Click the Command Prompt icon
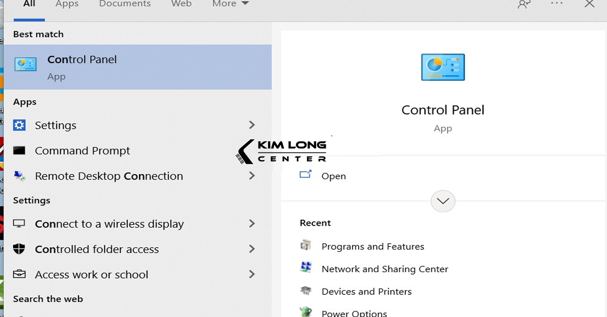The image size is (607, 317). pyautogui.click(x=19, y=150)
